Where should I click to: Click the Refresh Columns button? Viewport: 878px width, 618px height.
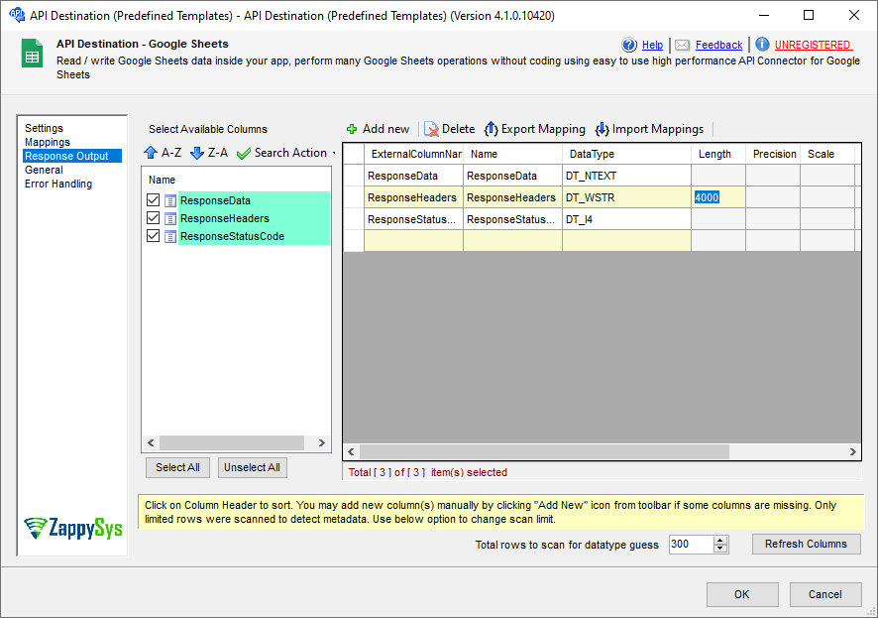(806, 544)
